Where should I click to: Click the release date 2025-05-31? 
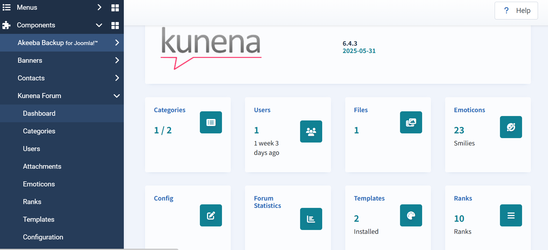359,51
